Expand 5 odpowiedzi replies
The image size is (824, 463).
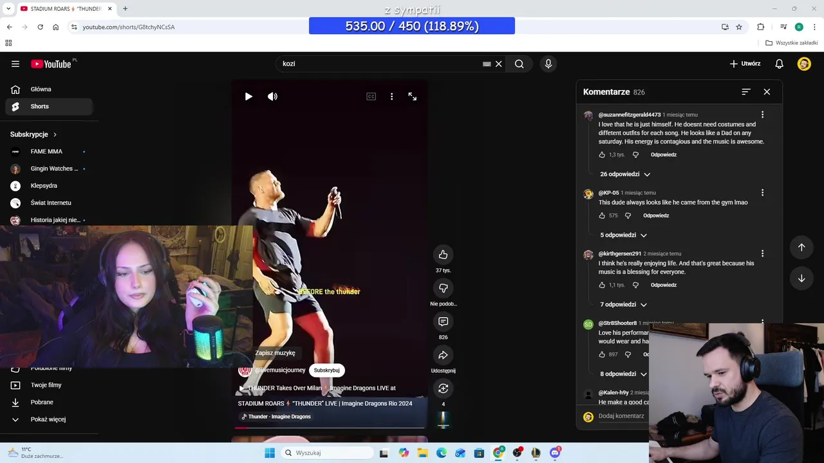[623, 235]
